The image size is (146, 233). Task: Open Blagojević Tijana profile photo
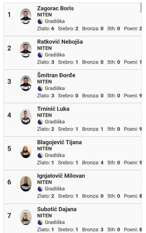pos(26,150)
